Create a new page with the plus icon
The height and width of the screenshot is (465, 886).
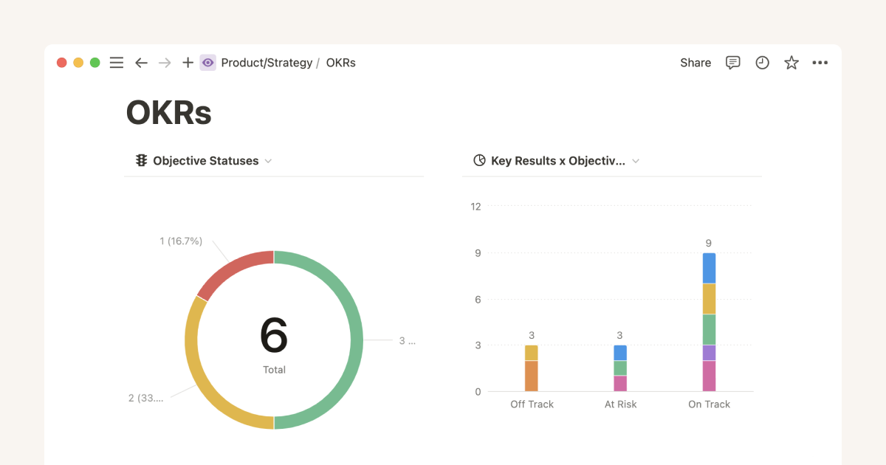[x=188, y=63]
